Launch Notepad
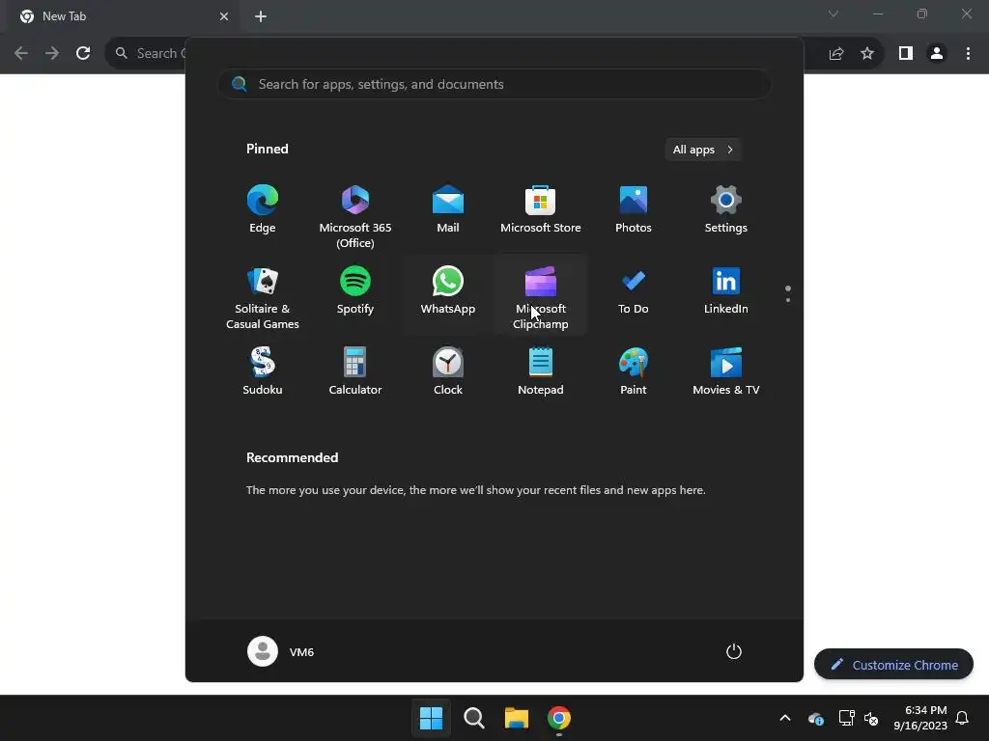The width and height of the screenshot is (989, 741). [541, 371]
